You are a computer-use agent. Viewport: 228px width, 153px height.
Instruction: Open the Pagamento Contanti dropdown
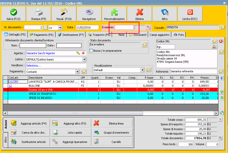tap(77, 72)
